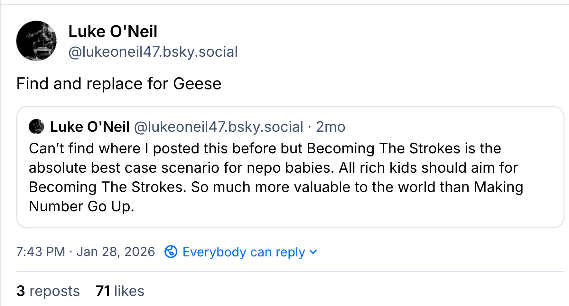Click the word "Geese" in the post
Viewport: 569px width, 306px height.
[197, 84]
